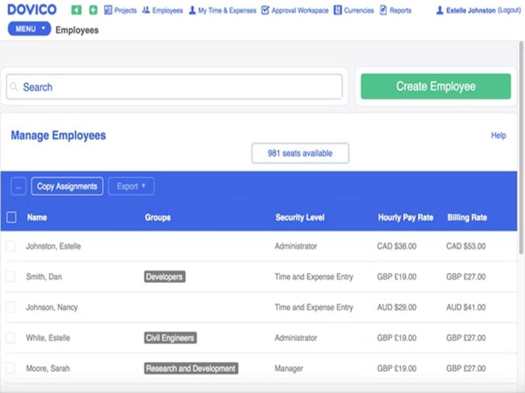Click the green plus add icon

tap(93, 10)
